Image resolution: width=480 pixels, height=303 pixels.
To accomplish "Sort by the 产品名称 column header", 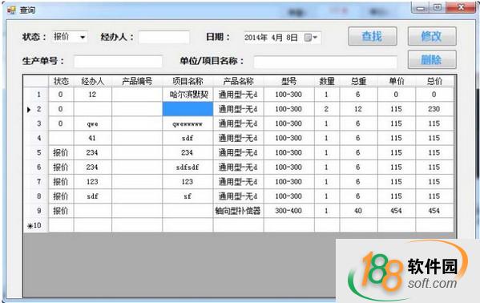I will click(238, 81).
